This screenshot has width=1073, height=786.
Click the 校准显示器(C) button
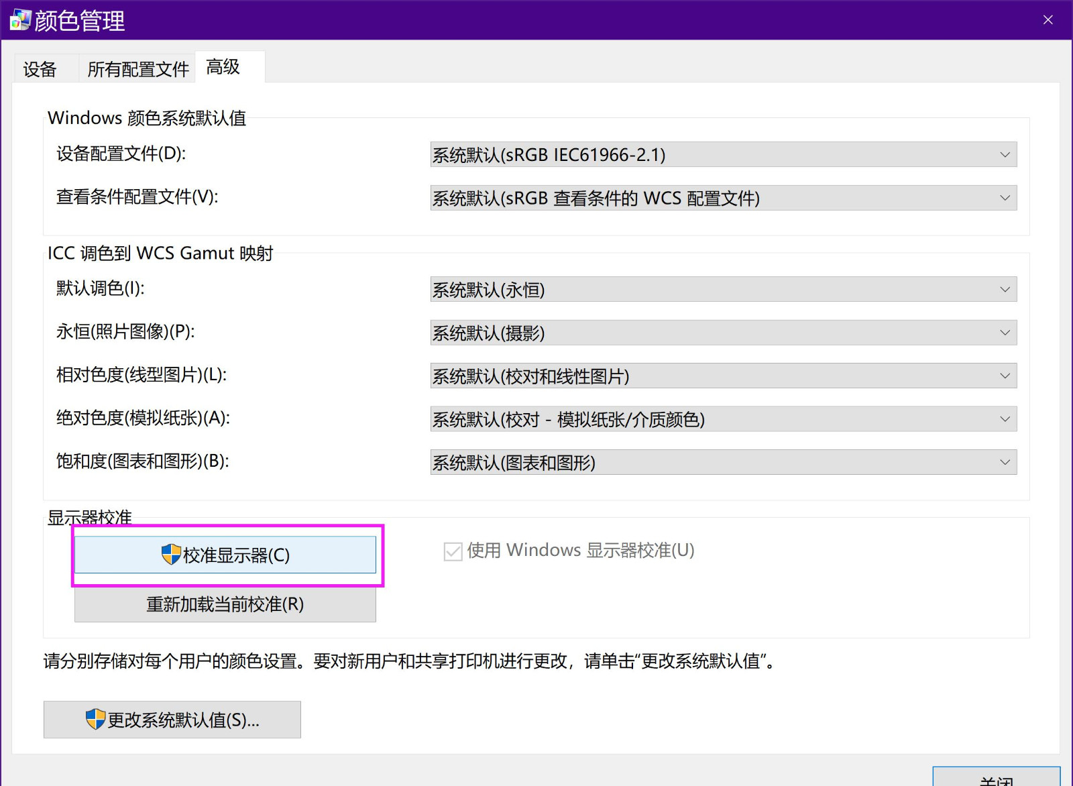(225, 555)
